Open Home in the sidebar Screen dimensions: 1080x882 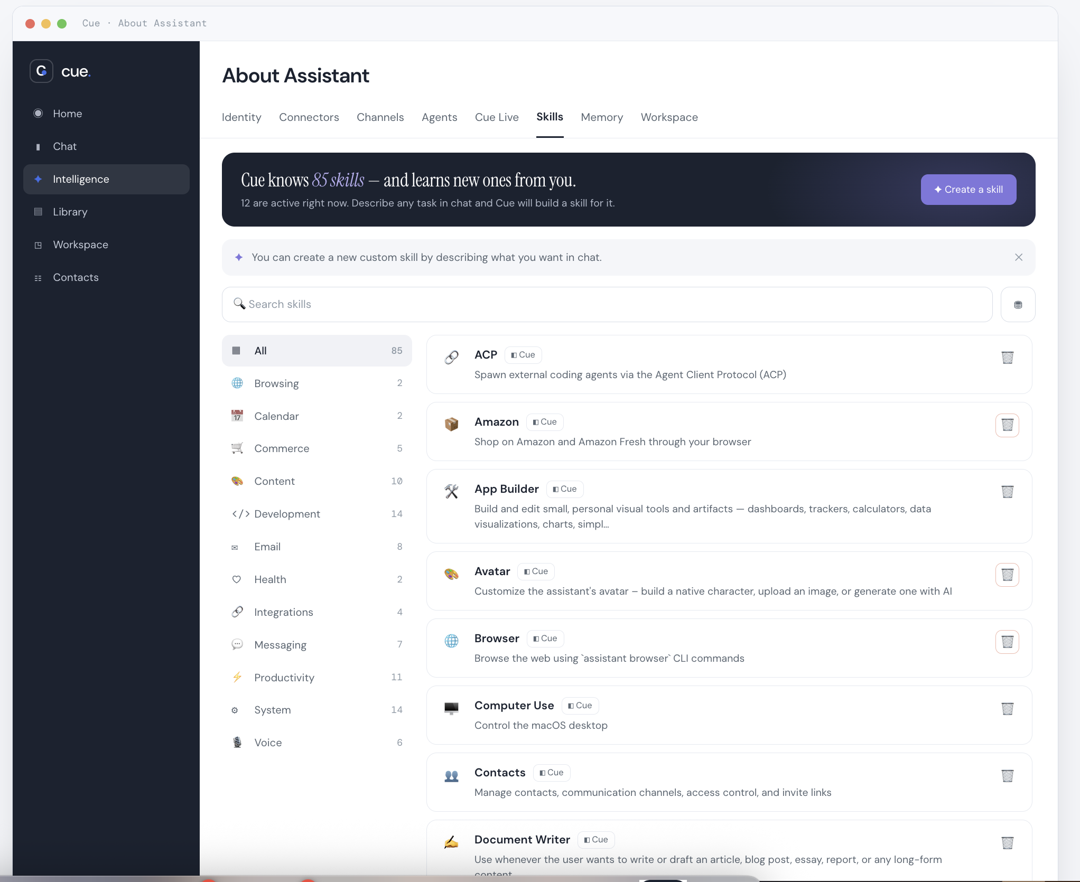click(x=106, y=114)
